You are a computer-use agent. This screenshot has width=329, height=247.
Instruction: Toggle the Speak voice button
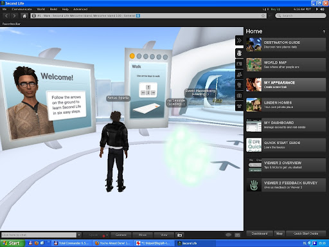93,235
